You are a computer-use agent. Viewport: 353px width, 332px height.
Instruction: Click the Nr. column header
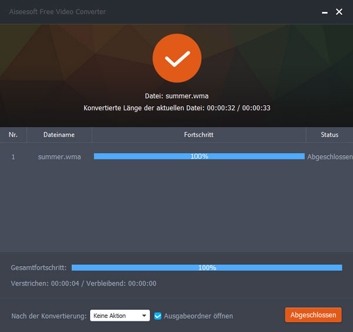click(x=13, y=135)
